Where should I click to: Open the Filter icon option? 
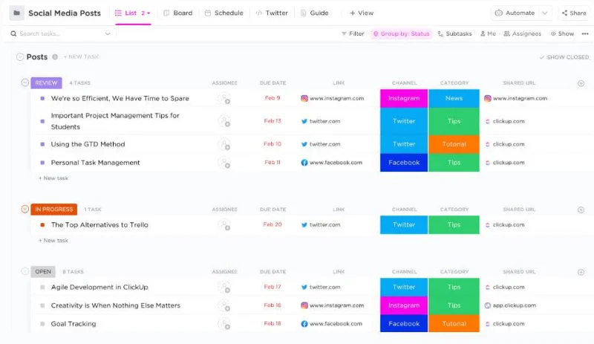click(x=352, y=33)
